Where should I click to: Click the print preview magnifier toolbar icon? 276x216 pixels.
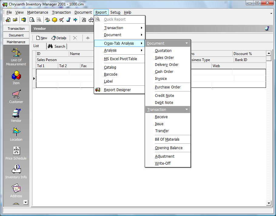point(32,20)
